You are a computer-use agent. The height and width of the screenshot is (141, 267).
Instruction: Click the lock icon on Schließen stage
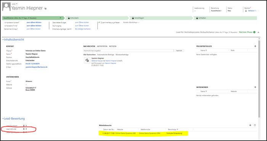tap(197, 18)
